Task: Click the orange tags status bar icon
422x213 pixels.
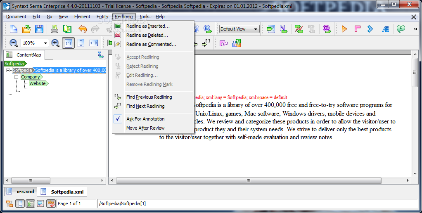Action: pos(9,204)
